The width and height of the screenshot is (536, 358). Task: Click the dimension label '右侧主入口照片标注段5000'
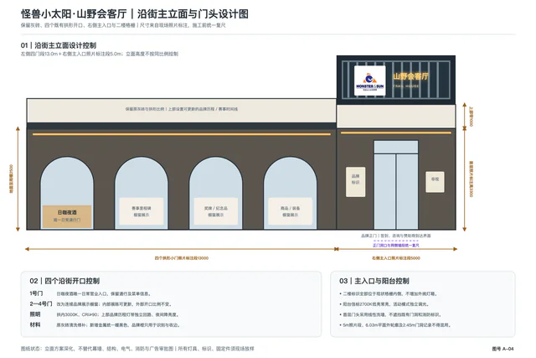(x=396, y=258)
